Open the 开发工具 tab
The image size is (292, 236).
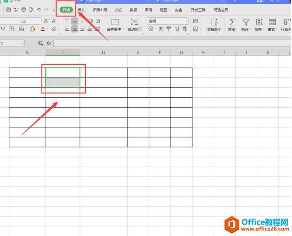tap(198, 10)
